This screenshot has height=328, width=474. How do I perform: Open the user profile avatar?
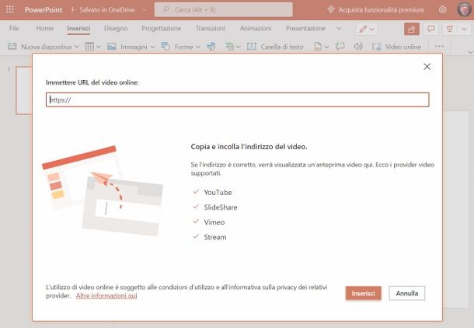point(464,9)
